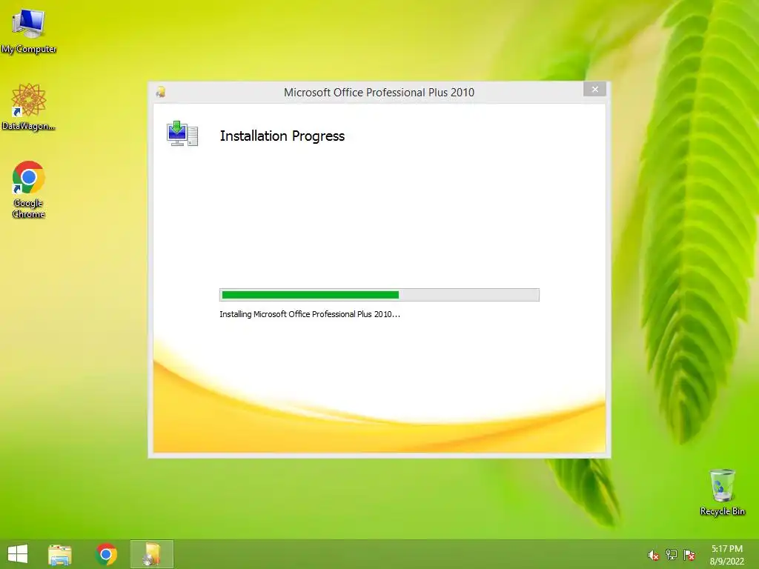Open File Explorer from the taskbar
Image resolution: width=759 pixels, height=569 pixels.
click(60, 554)
